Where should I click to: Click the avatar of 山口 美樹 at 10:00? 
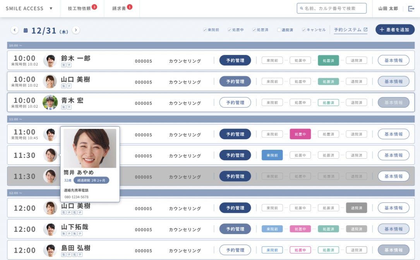(50, 81)
